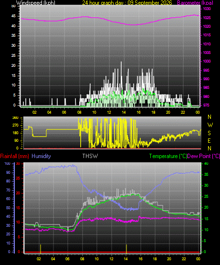Click the Barometer (kpa) label
The width and height of the screenshot is (220, 265).
click(x=195, y=3)
